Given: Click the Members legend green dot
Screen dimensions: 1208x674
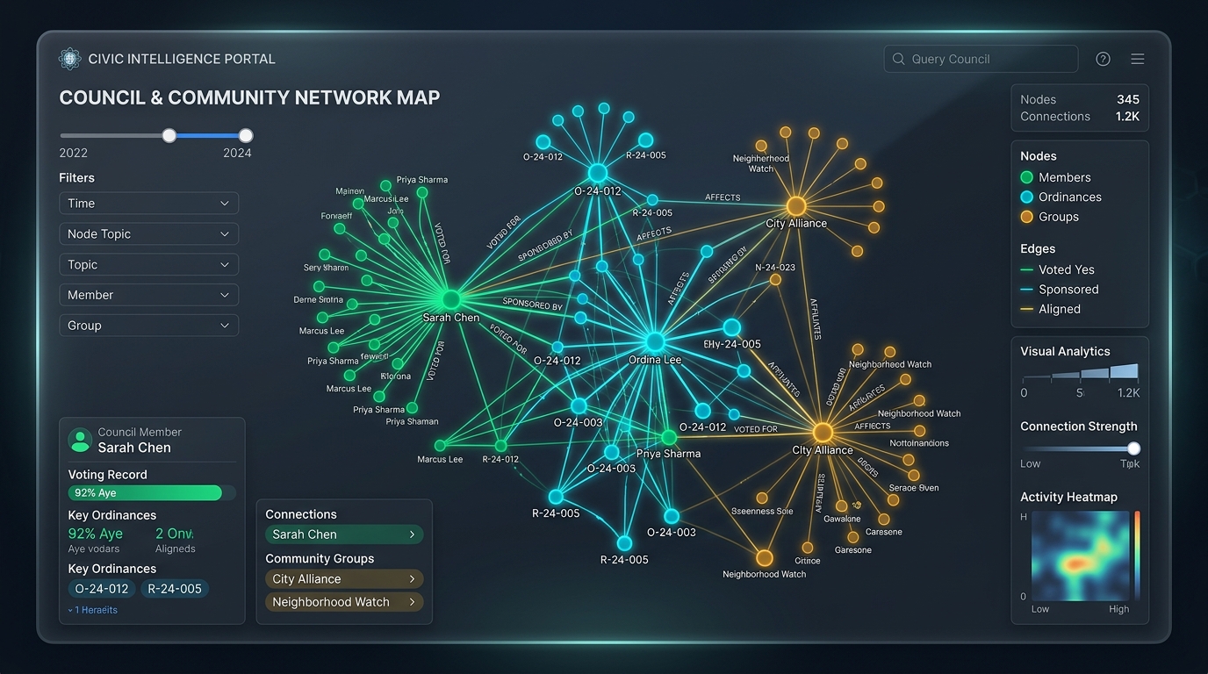Looking at the screenshot, I should (1026, 177).
